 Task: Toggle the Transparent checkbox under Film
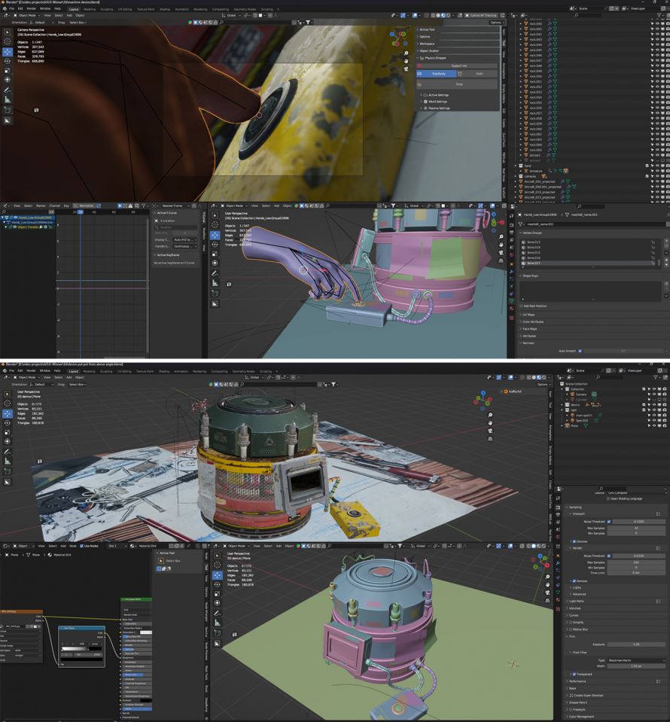coord(574,674)
